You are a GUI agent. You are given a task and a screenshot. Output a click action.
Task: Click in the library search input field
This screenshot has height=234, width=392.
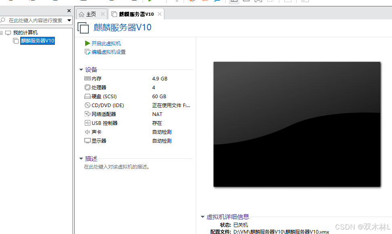click(x=36, y=20)
